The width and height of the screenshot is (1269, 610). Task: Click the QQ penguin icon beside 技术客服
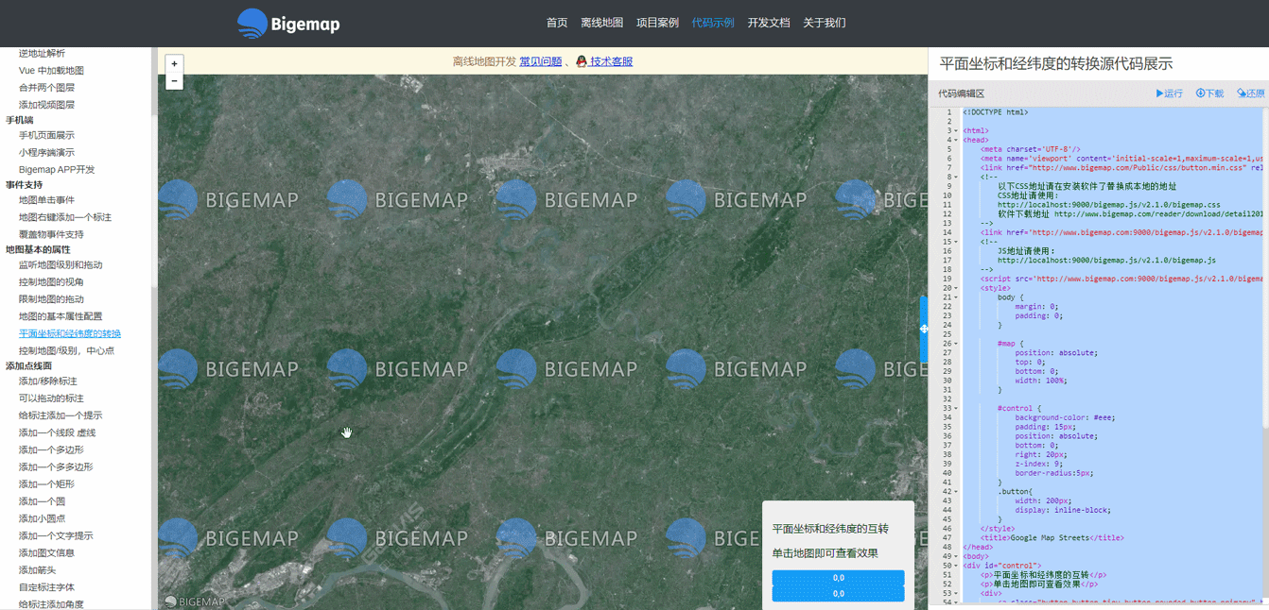click(x=582, y=61)
